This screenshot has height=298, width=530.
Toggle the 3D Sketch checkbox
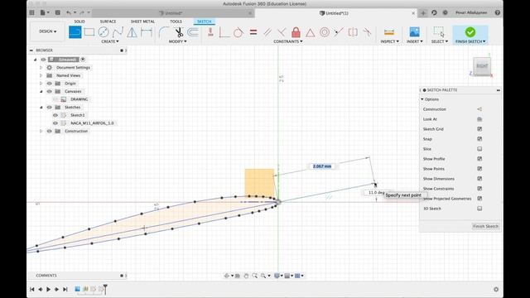(x=479, y=209)
